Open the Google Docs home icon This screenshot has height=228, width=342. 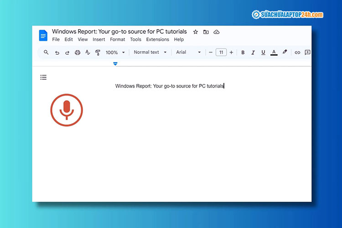43,36
